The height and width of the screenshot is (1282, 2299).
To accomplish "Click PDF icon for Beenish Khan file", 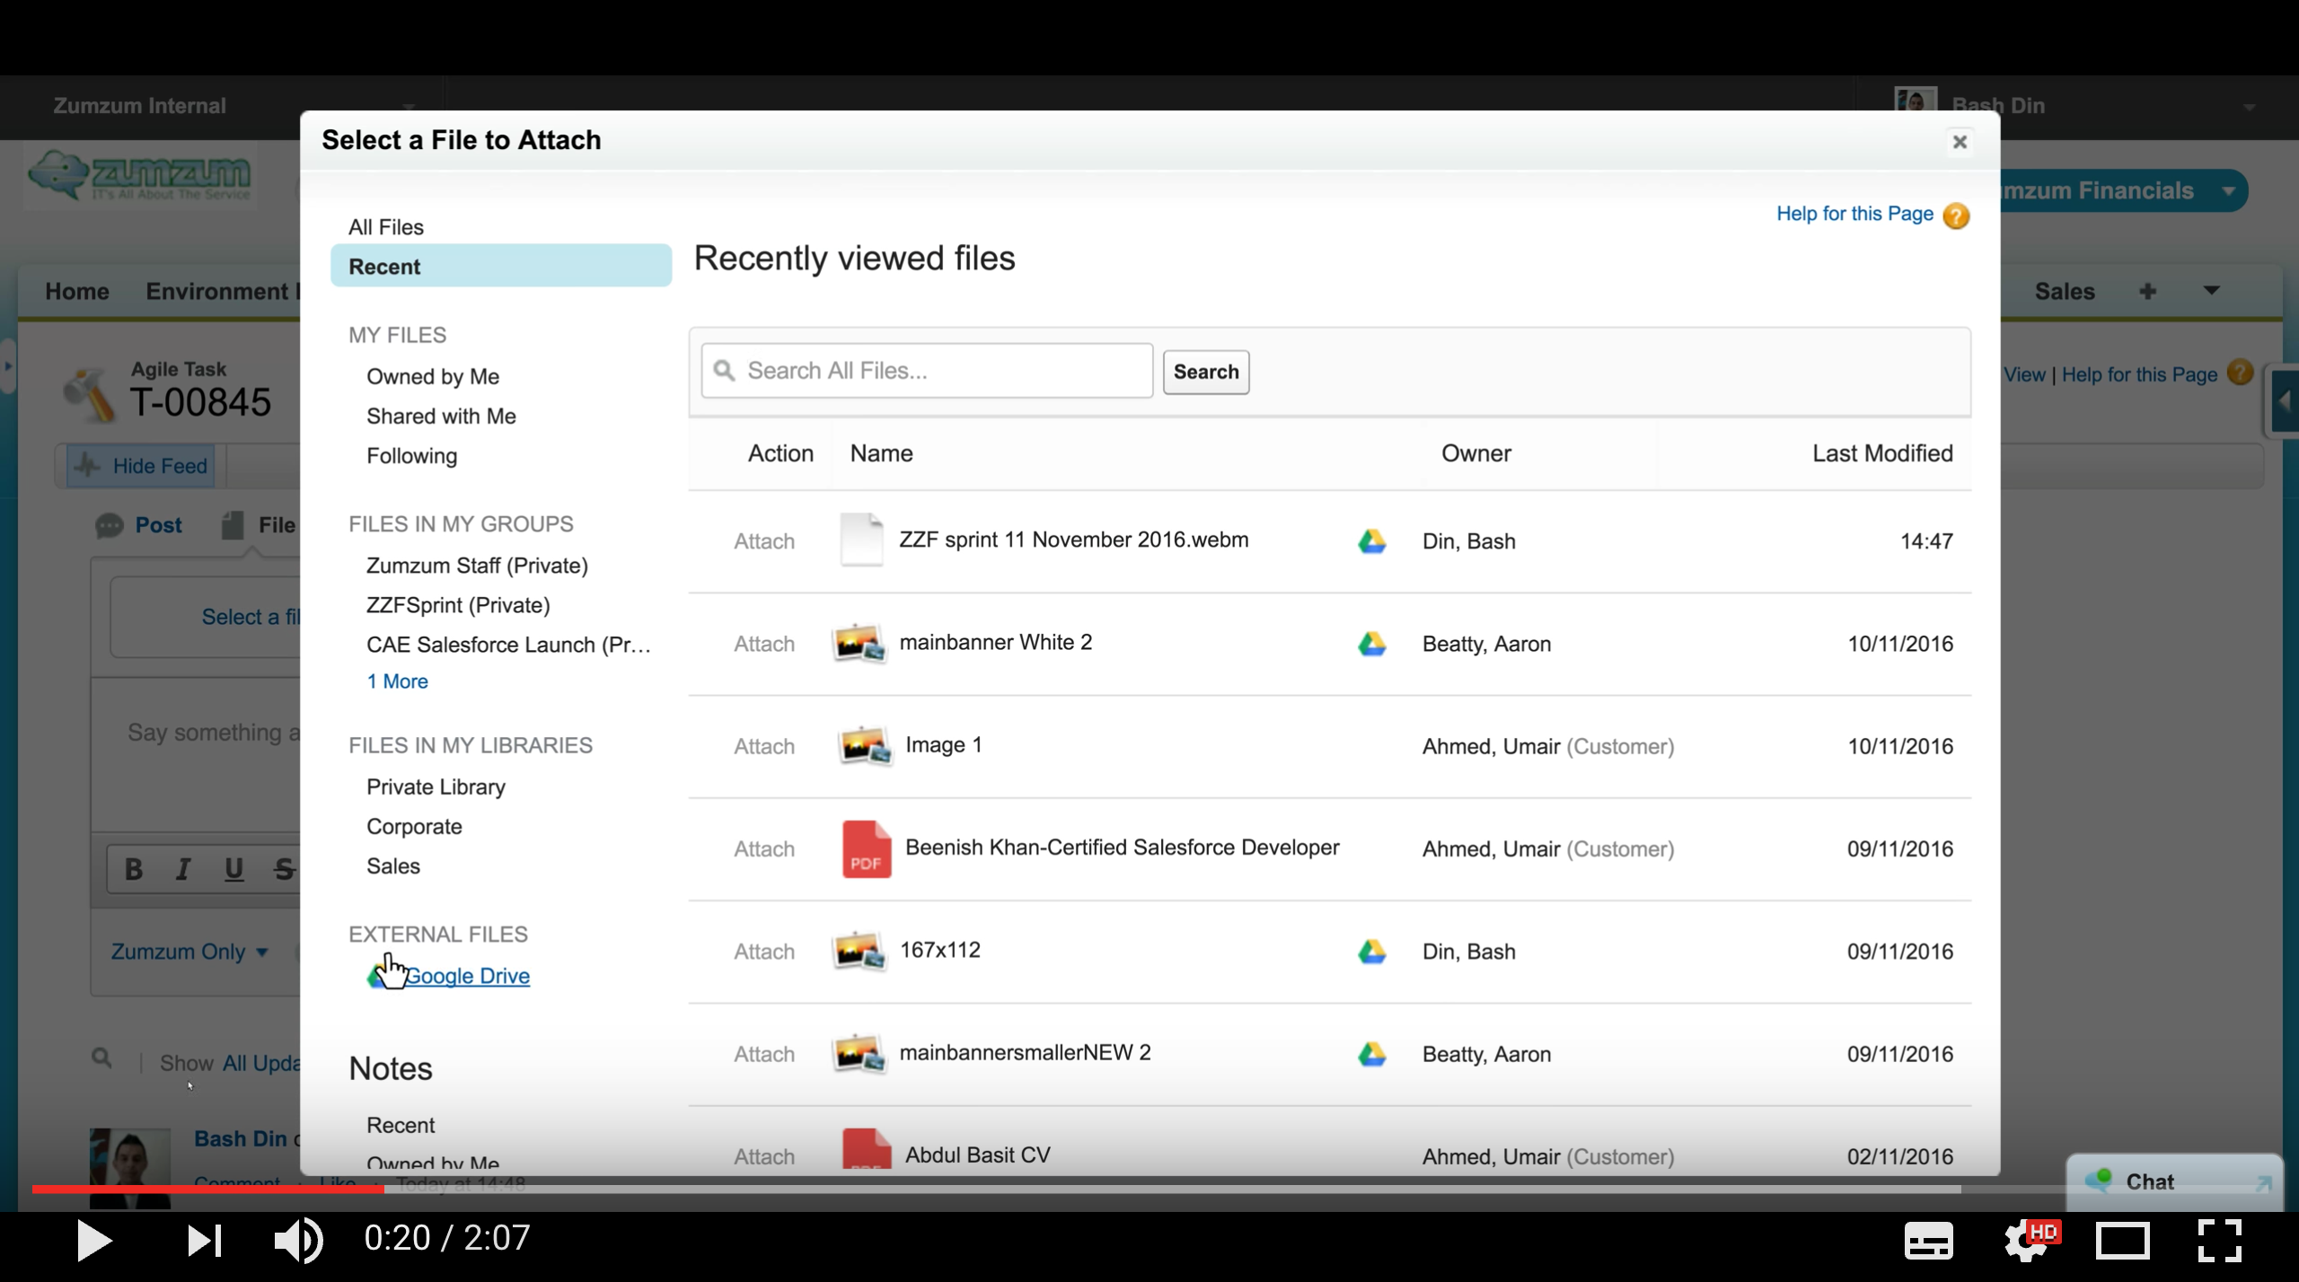I will (867, 848).
